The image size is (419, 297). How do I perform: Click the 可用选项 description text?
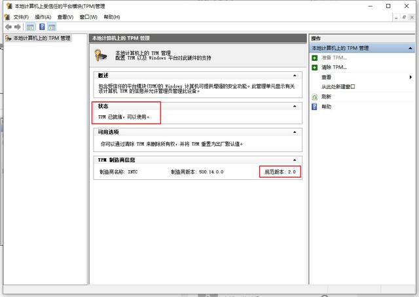pos(172,144)
